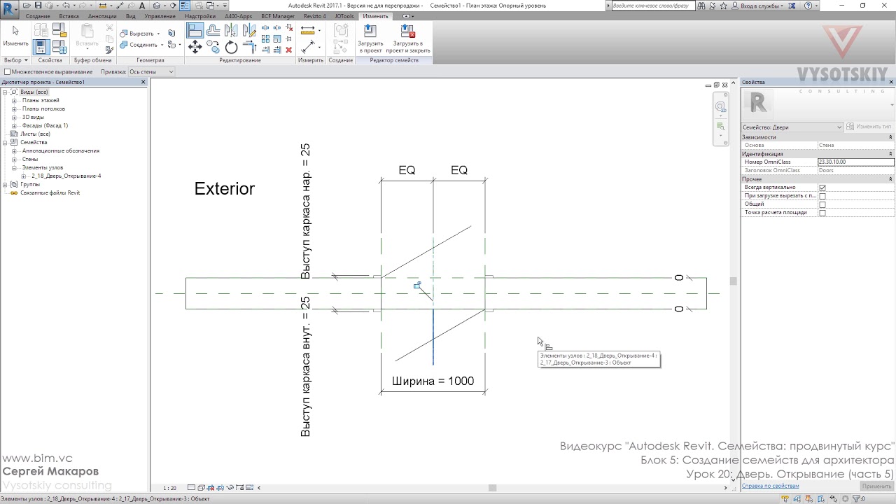Switch to the 'Вид' ribbon tab

(131, 16)
